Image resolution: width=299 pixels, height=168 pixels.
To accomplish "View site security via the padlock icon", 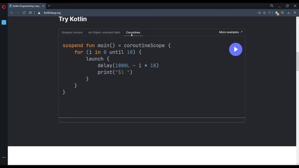I will point(39,13).
